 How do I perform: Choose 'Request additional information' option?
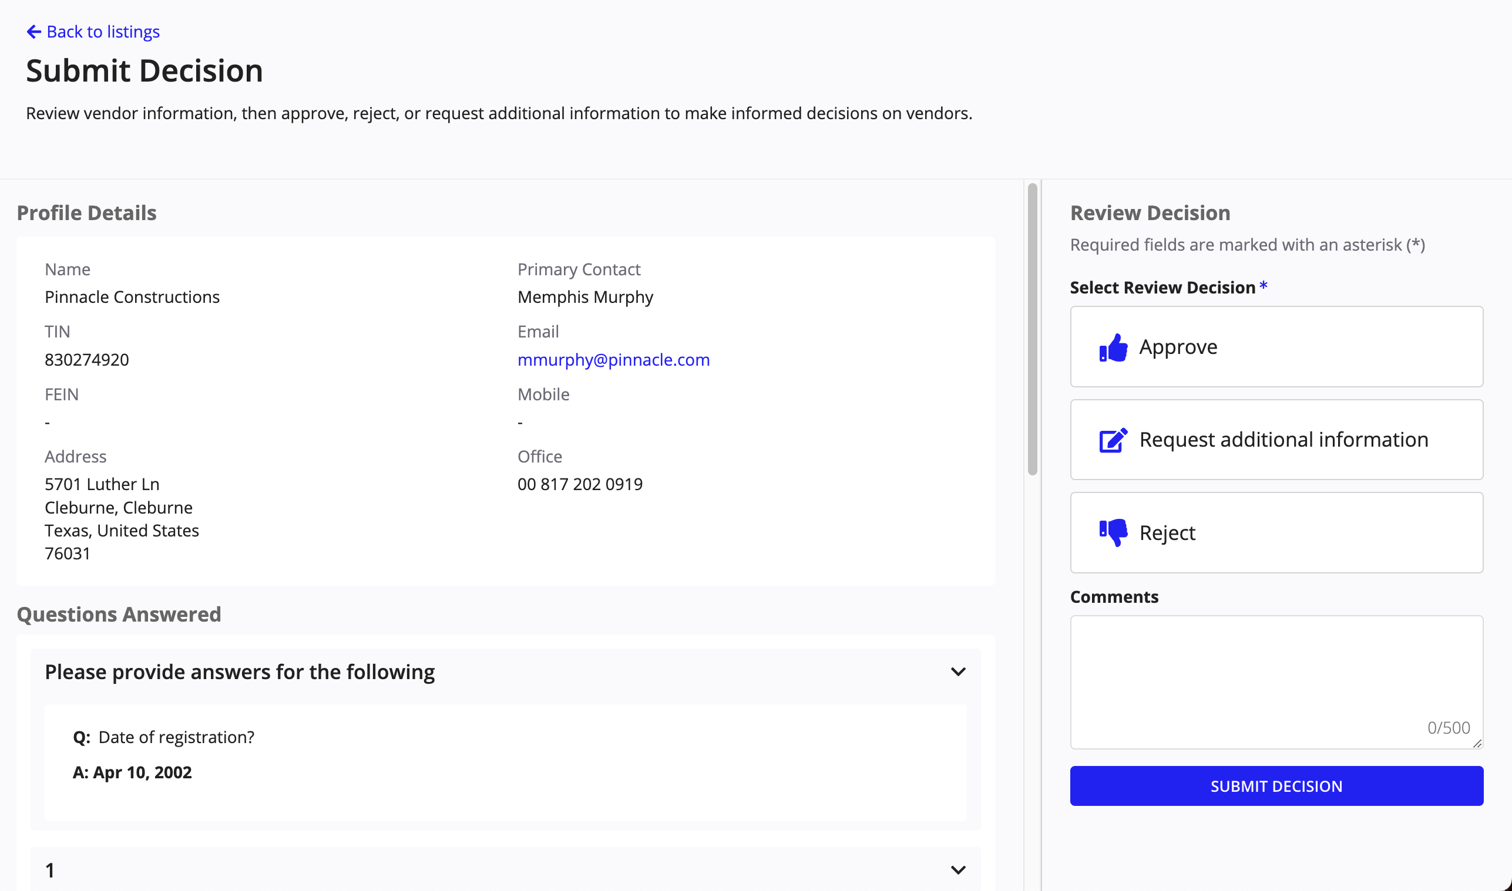(x=1276, y=440)
